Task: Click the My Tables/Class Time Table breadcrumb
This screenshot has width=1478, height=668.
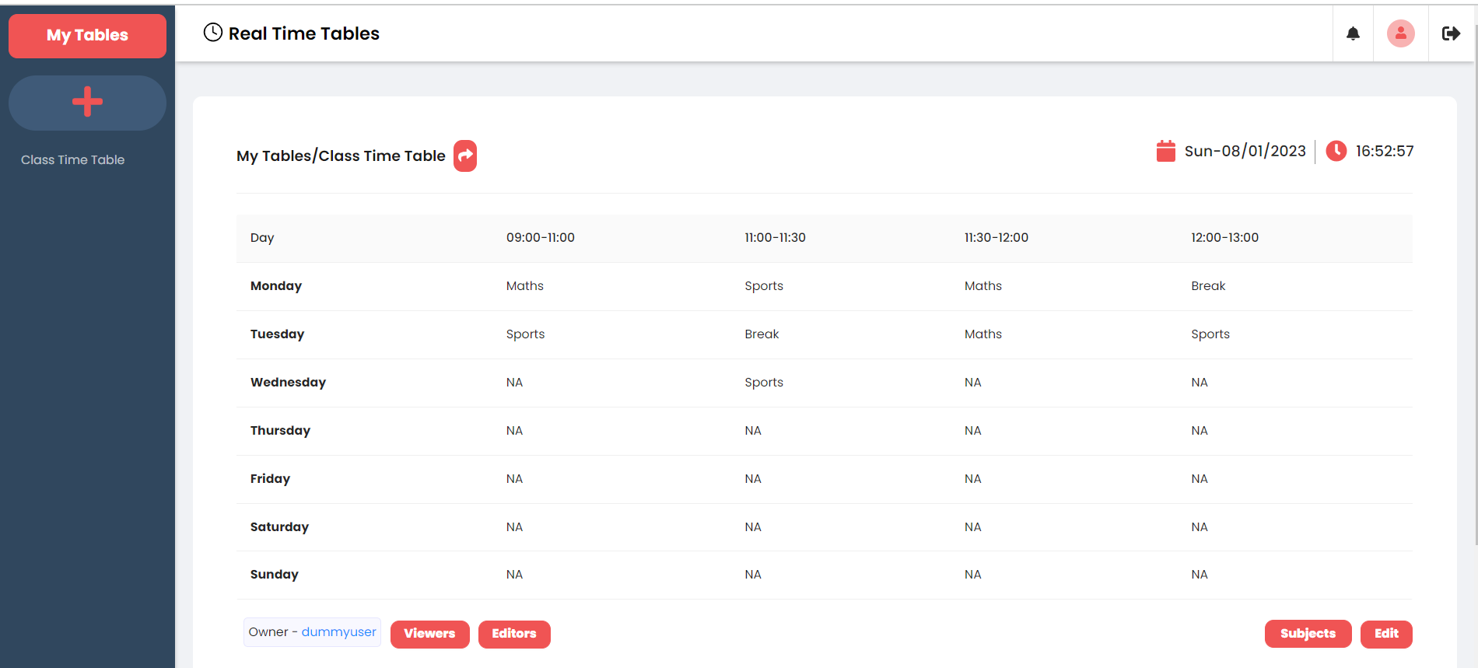Action: (341, 156)
